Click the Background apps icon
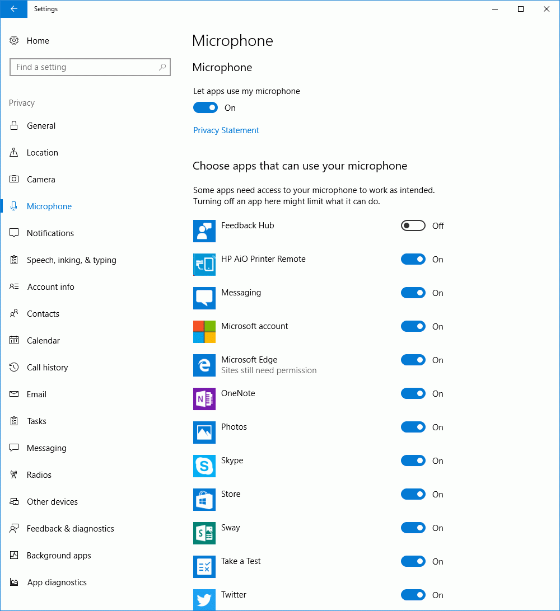The height and width of the screenshot is (611, 560). coord(14,555)
